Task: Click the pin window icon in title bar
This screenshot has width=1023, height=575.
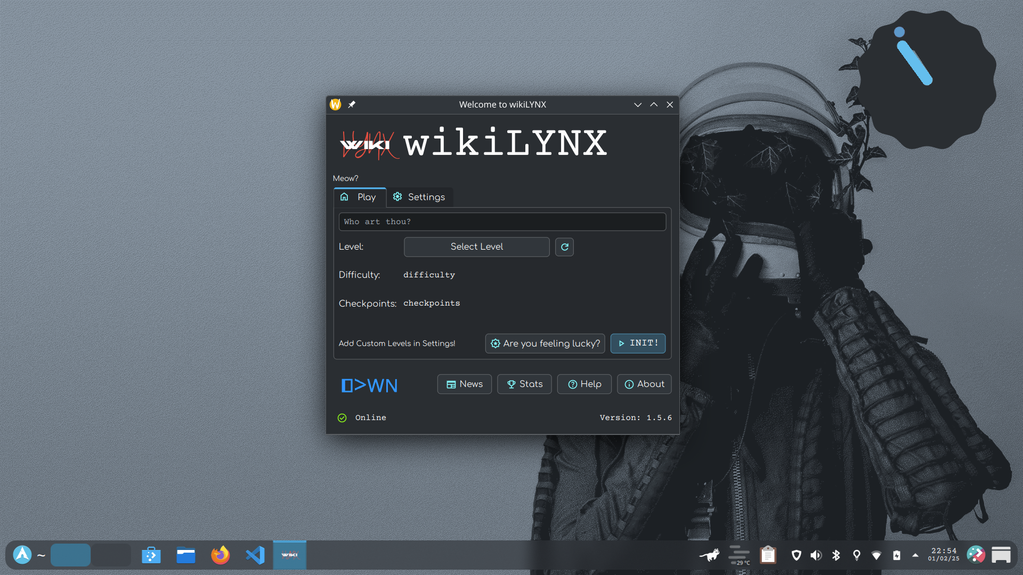Action: click(352, 105)
